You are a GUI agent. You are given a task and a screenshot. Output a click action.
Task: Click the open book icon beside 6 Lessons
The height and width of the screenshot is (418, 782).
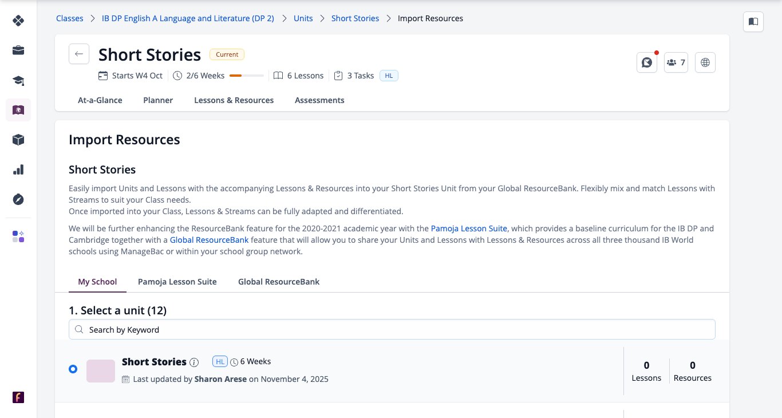pos(278,76)
